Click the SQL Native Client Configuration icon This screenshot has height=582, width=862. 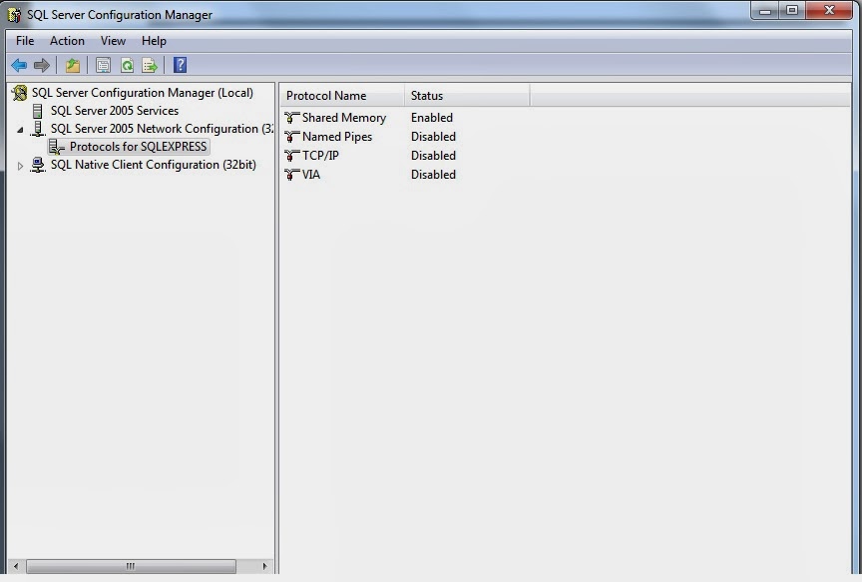tap(37, 165)
